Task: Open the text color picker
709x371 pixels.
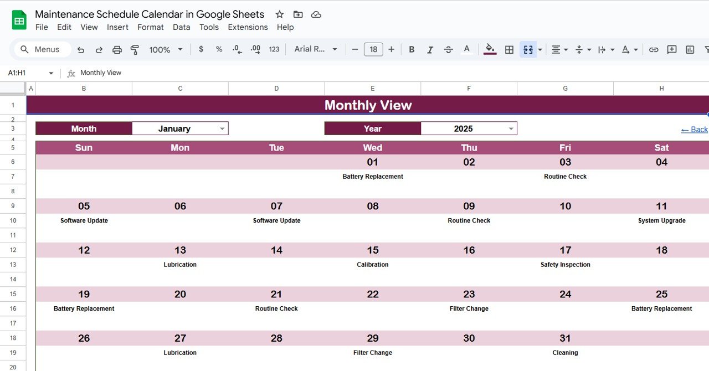Action: click(x=467, y=49)
